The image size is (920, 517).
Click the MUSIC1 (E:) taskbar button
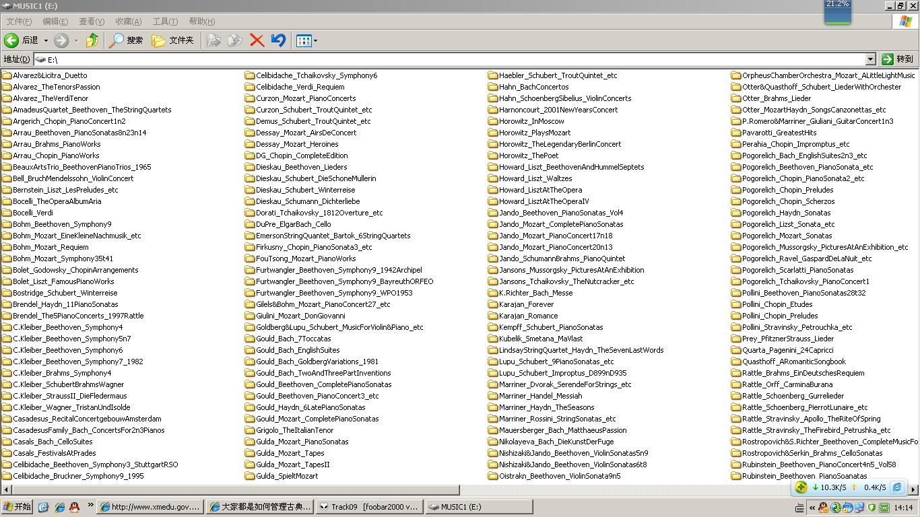[x=479, y=507]
